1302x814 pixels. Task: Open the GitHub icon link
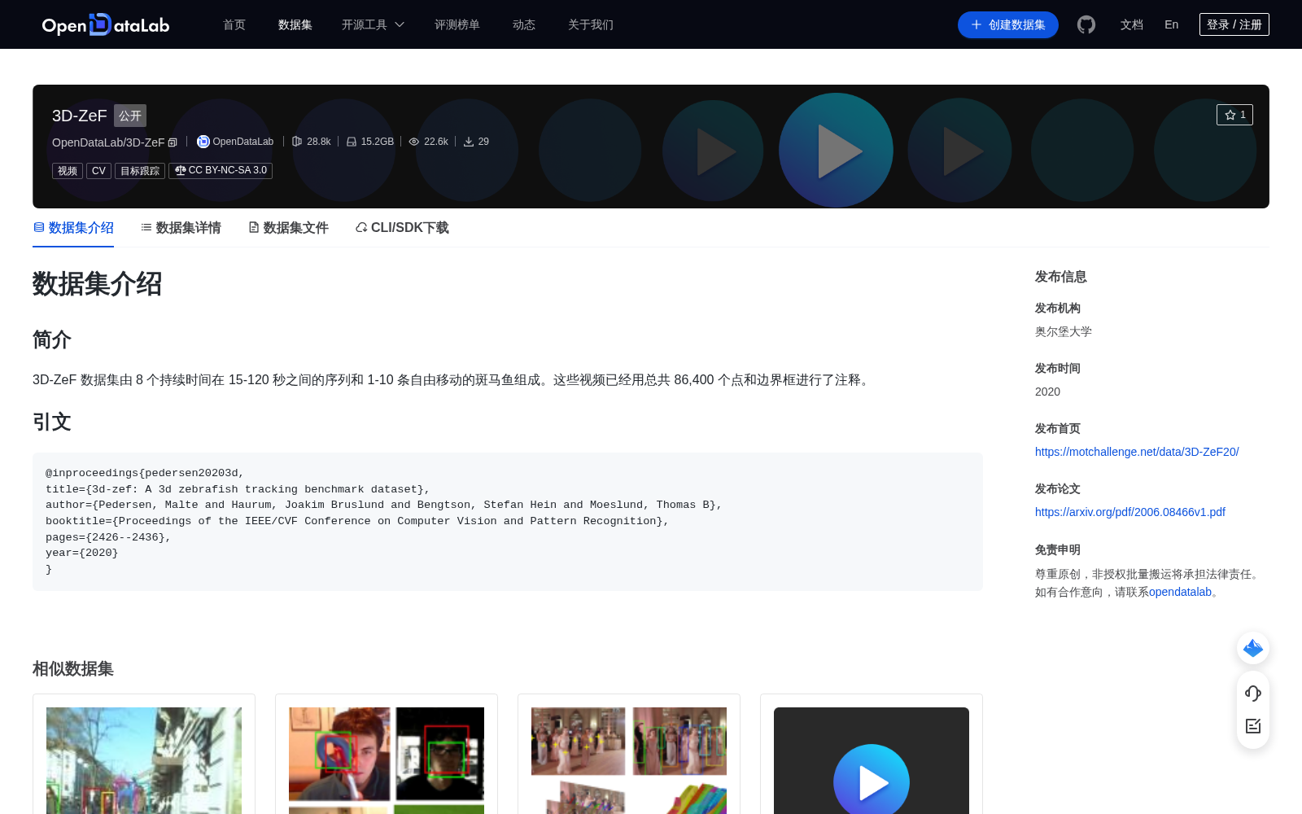(1086, 24)
